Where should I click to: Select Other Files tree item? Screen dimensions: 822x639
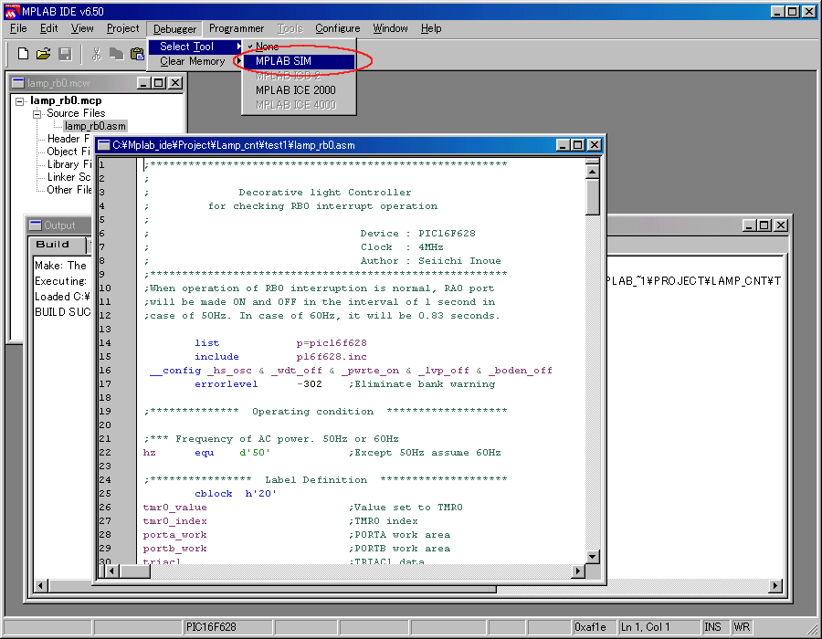(x=68, y=190)
